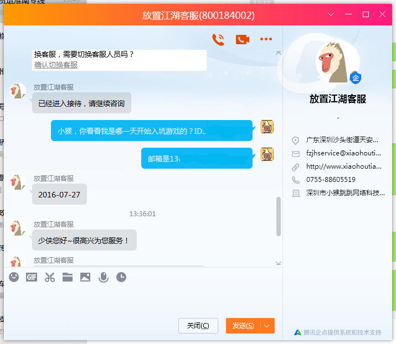Screen dimensions: 396x344
Task: Open the title bar dropdown chevron
Action: (x=331, y=14)
